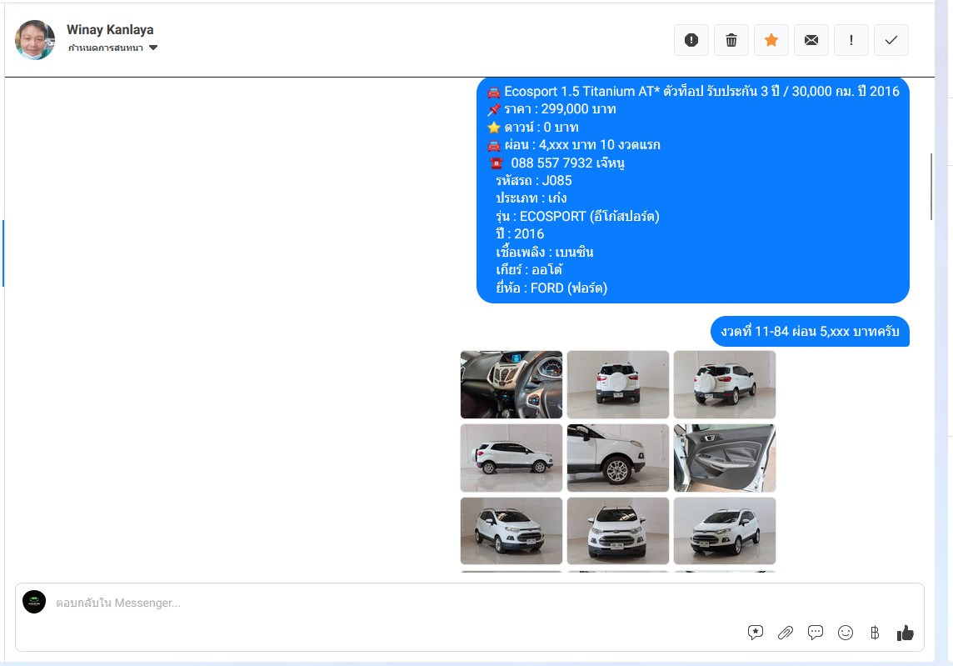Viewport: 953px width, 666px height.
Task: Click the ประเภท : เก๋ง line
Action: click(531, 198)
